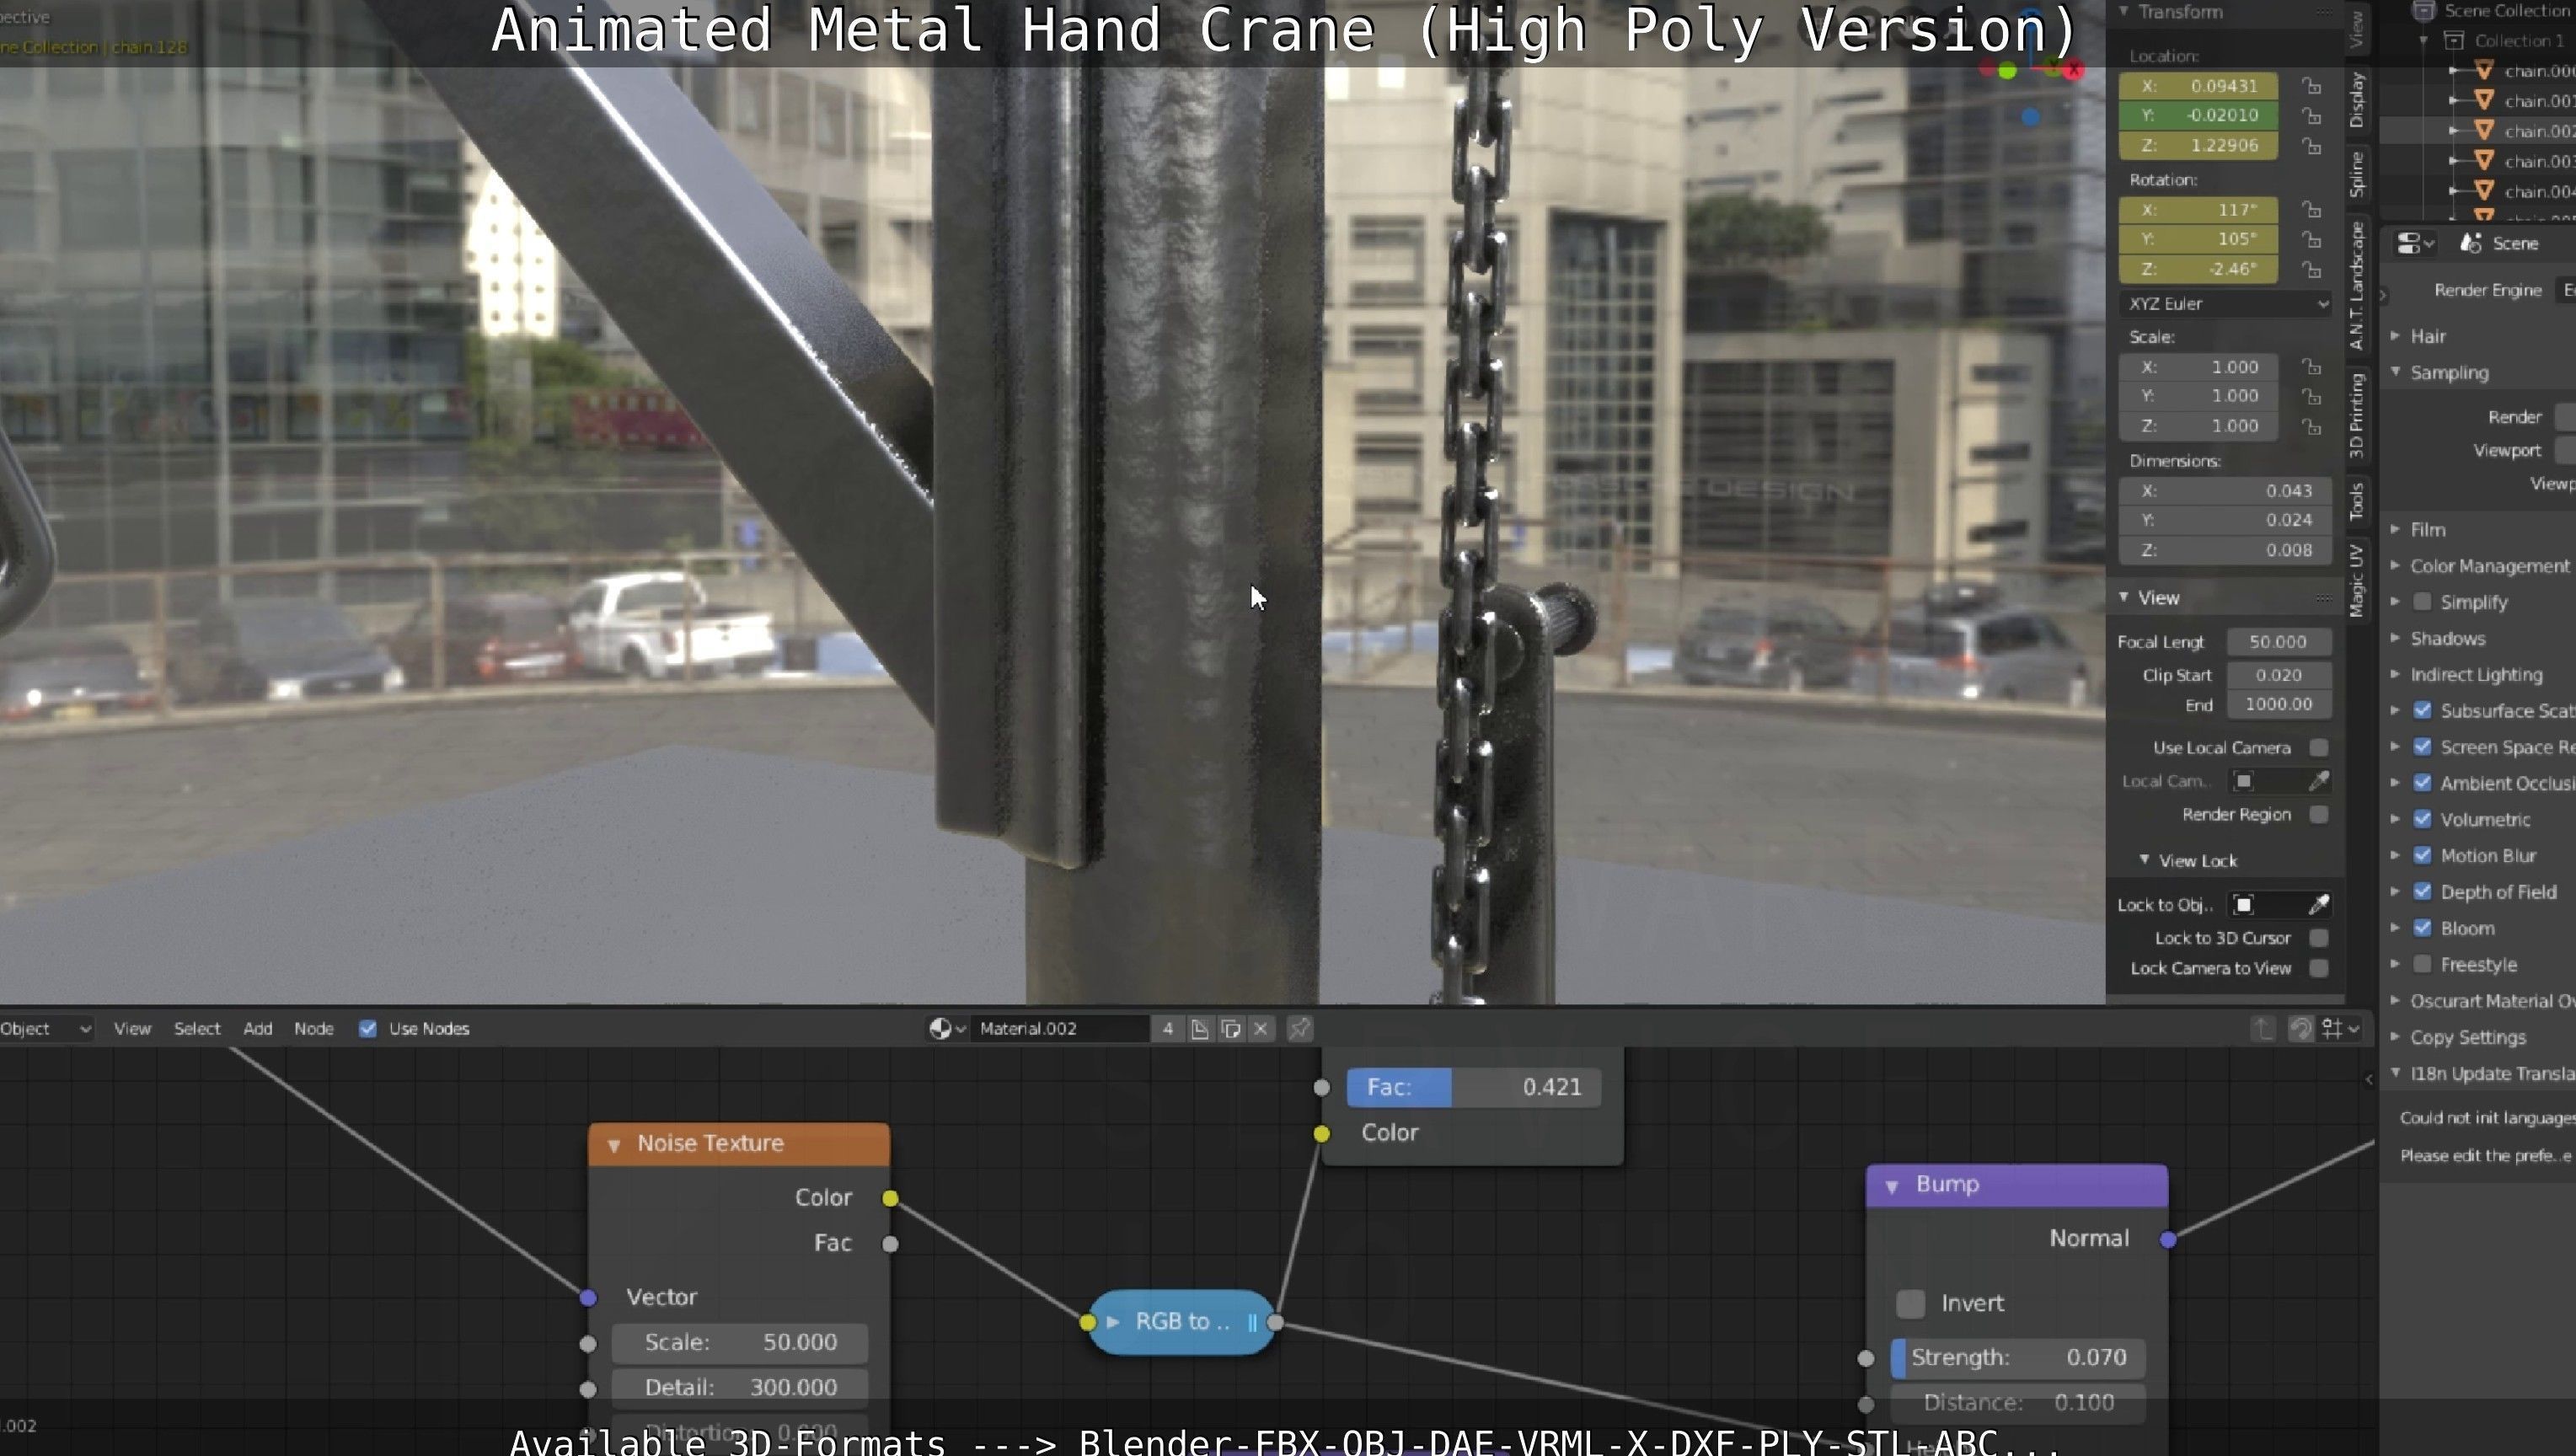Screen dimensions: 2576x1456
Task: Click the new material icon in node header
Action: [x=1200, y=1028]
